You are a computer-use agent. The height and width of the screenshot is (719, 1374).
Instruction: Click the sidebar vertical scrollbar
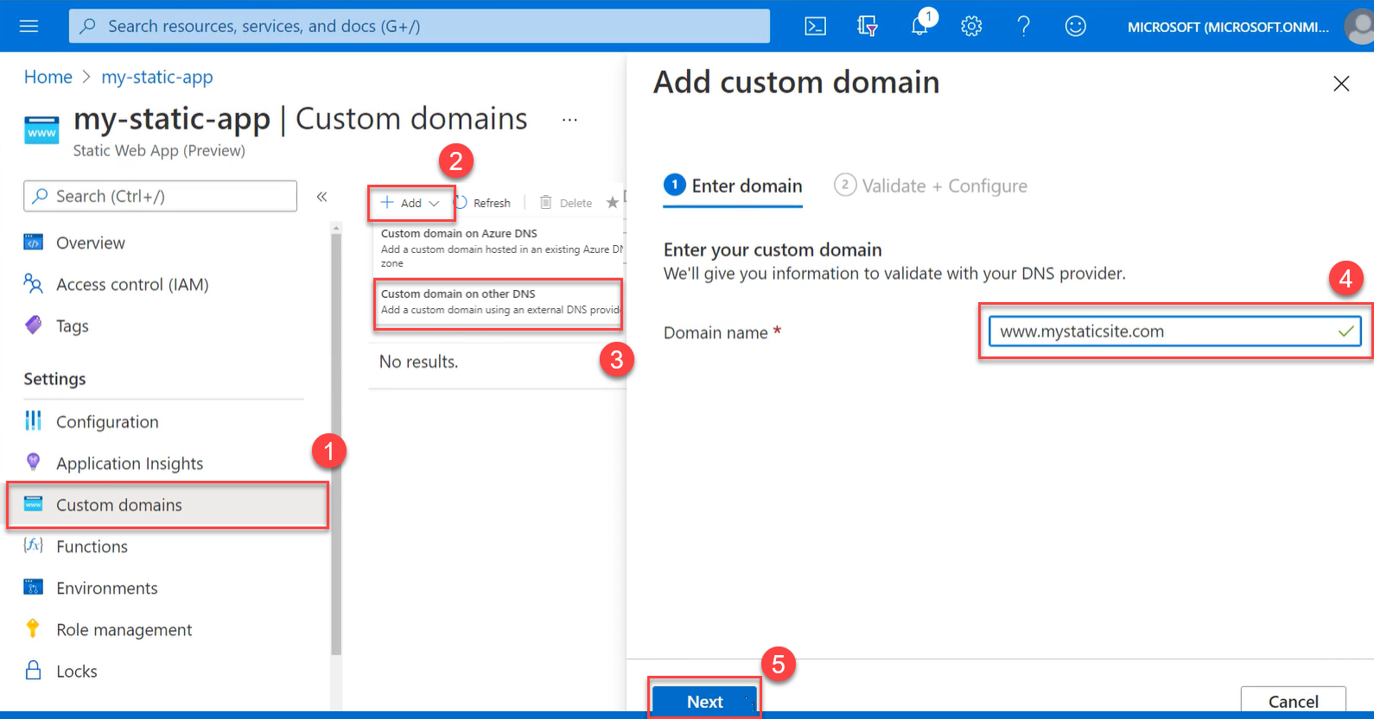pyautogui.click(x=336, y=445)
